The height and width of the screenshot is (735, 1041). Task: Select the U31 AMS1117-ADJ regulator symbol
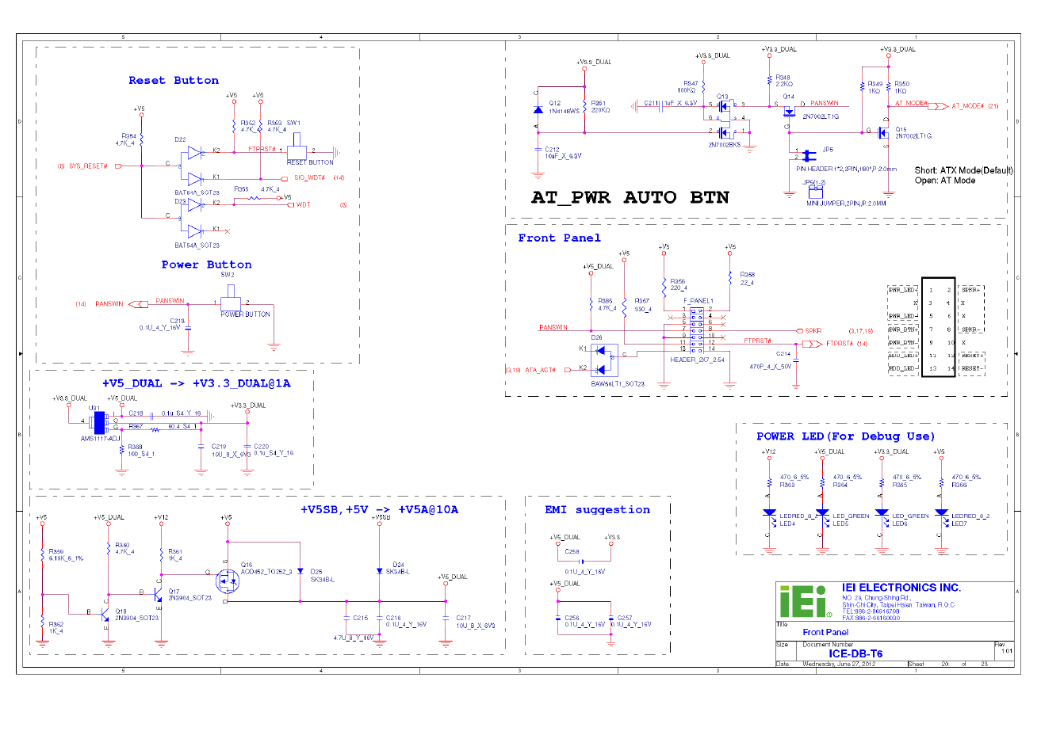coord(98,422)
